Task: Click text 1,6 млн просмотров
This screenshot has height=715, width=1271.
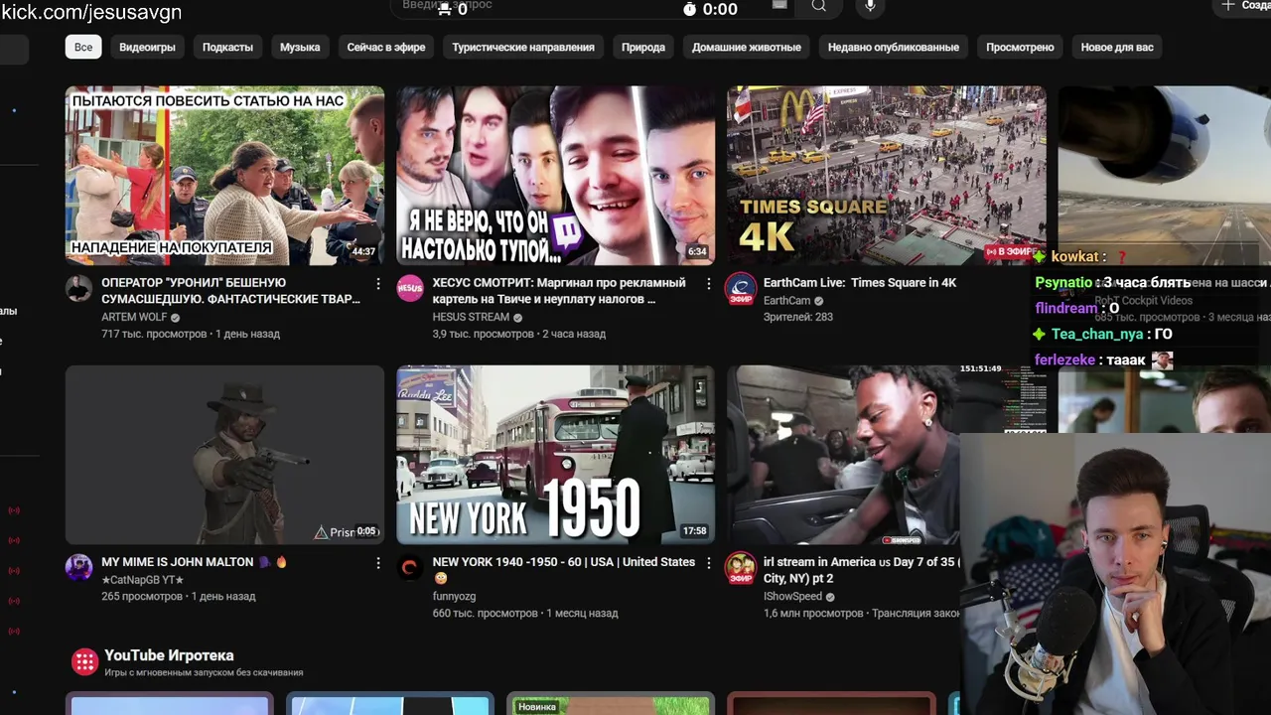Action: [812, 614]
